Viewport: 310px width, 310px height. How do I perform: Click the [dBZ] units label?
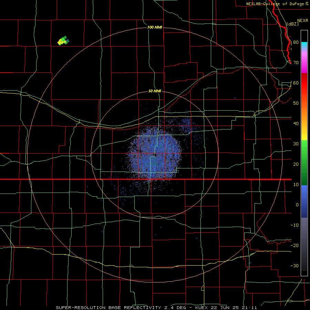[x=292, y=24]
